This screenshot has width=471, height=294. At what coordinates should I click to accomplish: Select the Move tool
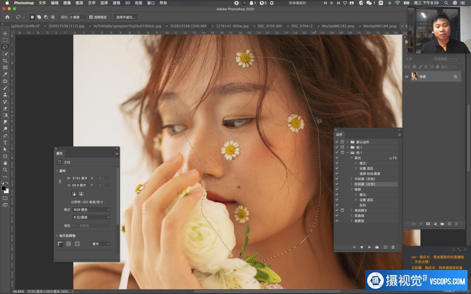click(5, 33)
